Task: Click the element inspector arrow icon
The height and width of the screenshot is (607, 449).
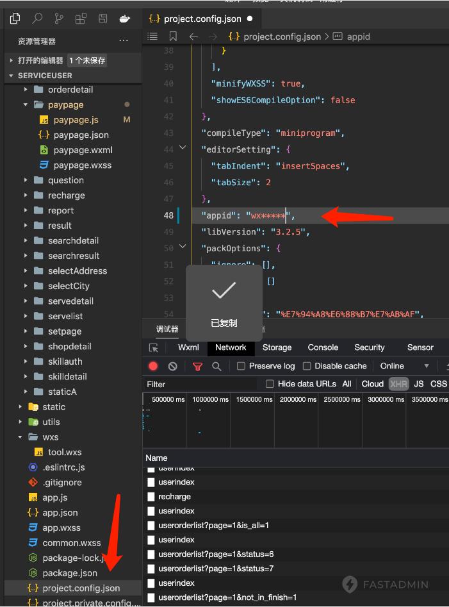Action: click(x=154, y=347)
